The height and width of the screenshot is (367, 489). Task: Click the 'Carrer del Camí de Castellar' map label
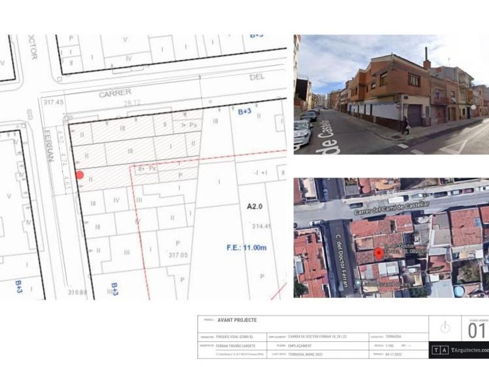pos(391,208)
